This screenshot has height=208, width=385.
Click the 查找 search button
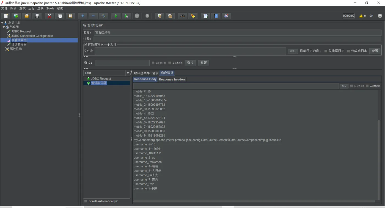(190, 63)
